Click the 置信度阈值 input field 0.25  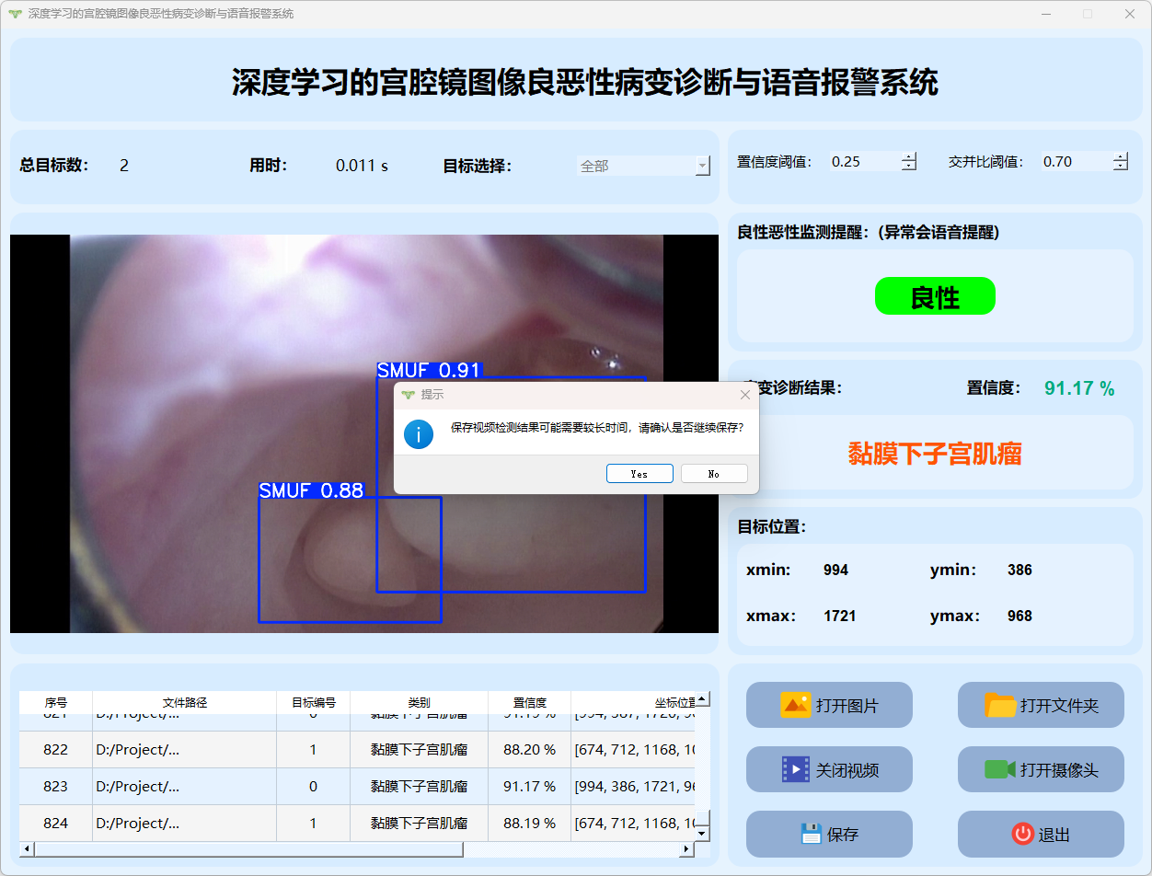863,162
